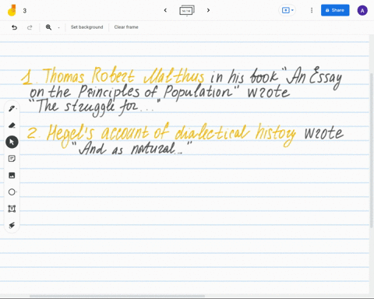Undo the last action
Screen dimensions: 374x299
point(14,27)
